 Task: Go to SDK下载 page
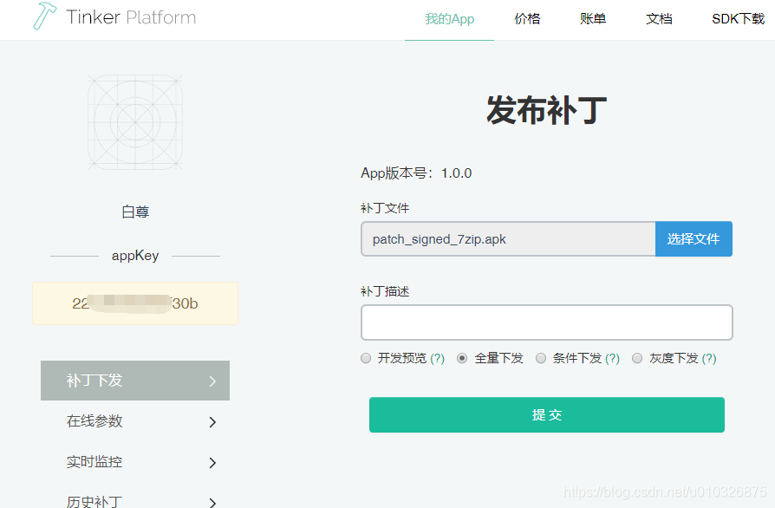(x=738, y=19)
